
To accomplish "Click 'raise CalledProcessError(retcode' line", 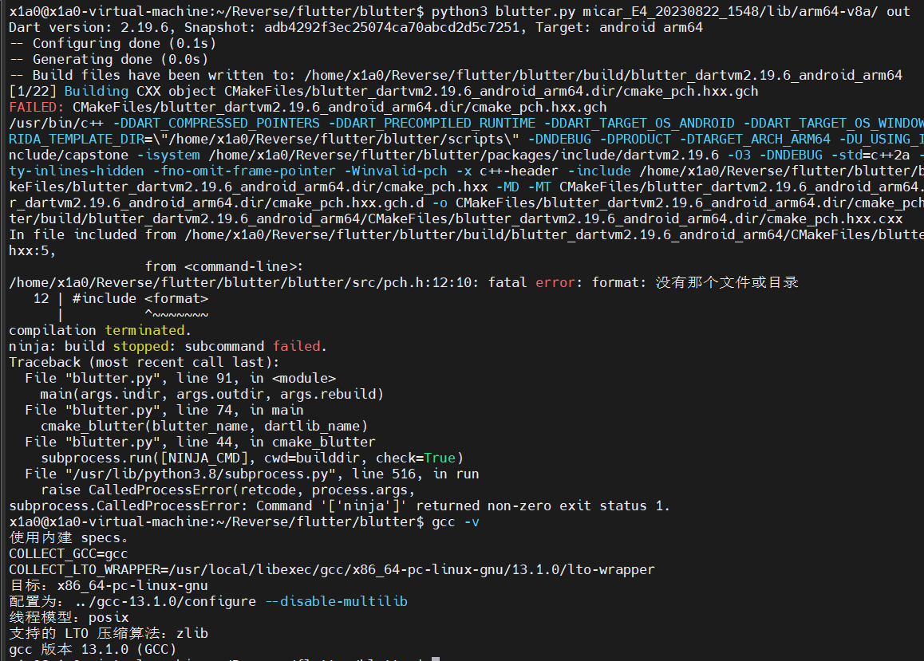I will pyautogui.click(x=228, y=489).
